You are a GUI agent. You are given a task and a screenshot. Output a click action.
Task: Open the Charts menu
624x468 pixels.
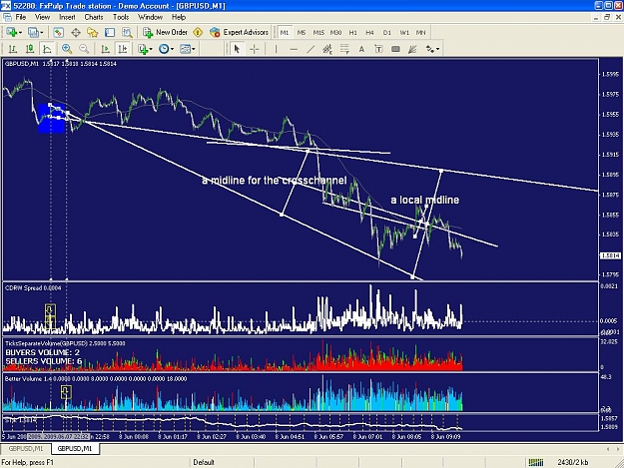(94, 17)
